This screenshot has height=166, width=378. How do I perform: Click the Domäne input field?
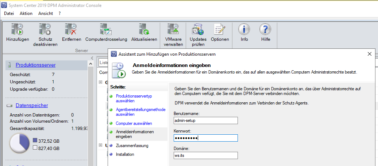click(x=206, y=155)
